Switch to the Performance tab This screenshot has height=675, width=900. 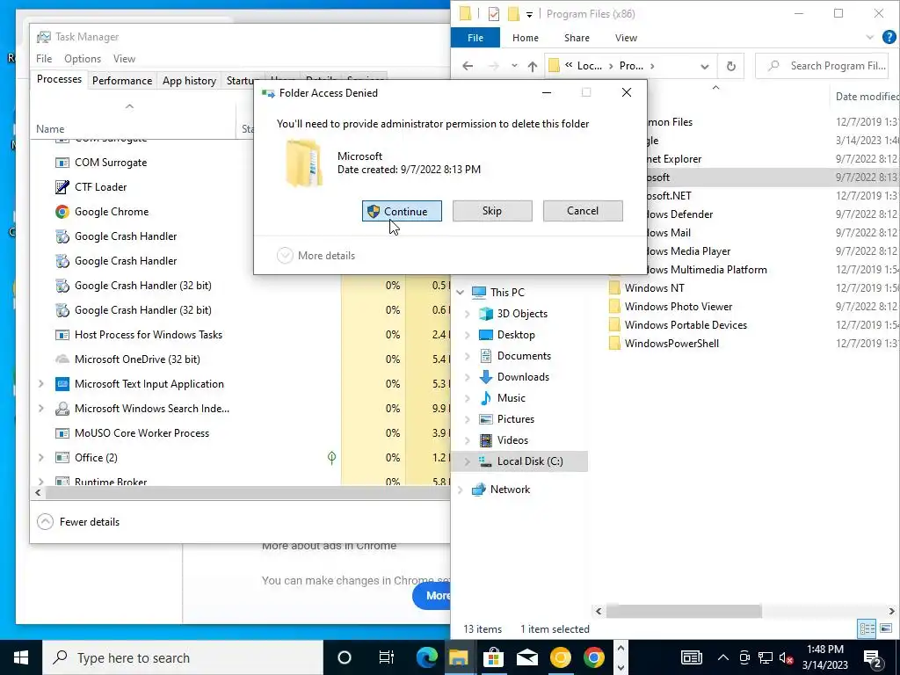pos(122,80)
